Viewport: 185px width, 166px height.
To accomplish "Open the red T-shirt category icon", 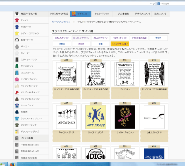I will (x=17, y=20).
